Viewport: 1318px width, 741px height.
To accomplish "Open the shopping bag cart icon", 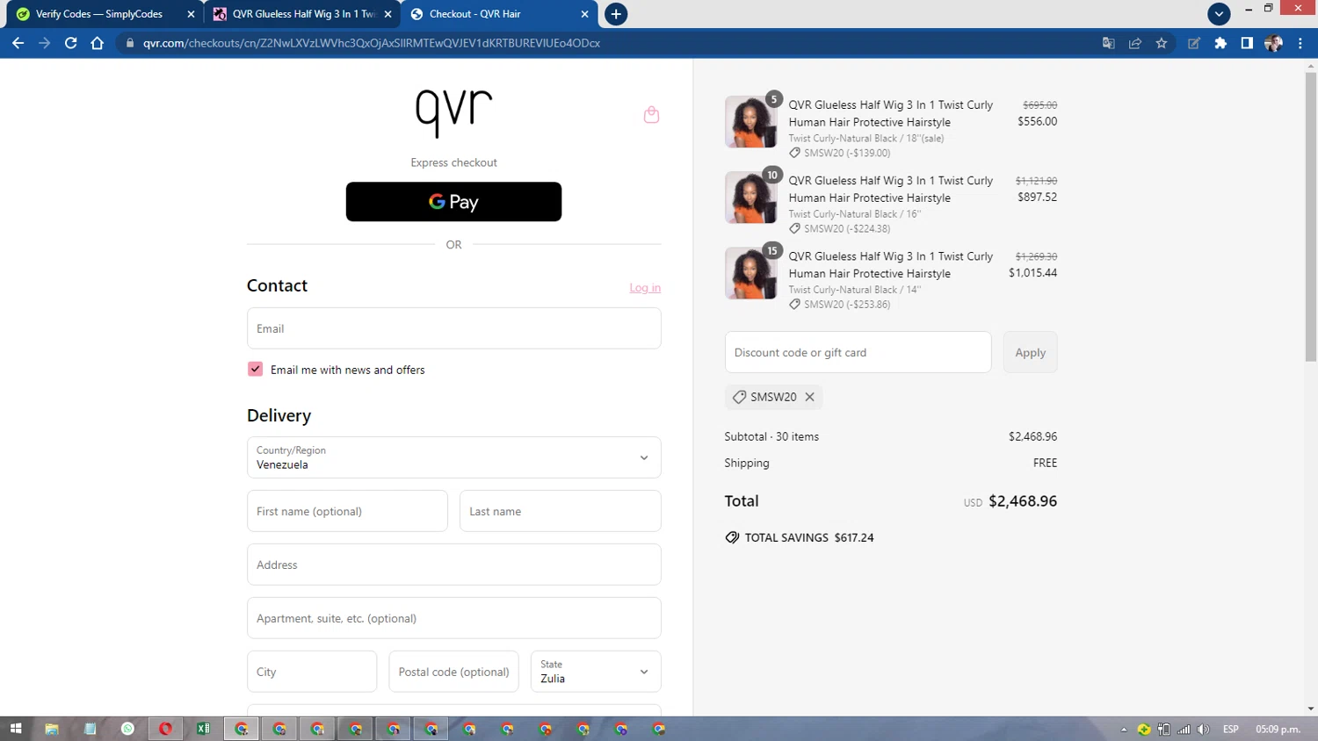I will click(x=651, y=114).
